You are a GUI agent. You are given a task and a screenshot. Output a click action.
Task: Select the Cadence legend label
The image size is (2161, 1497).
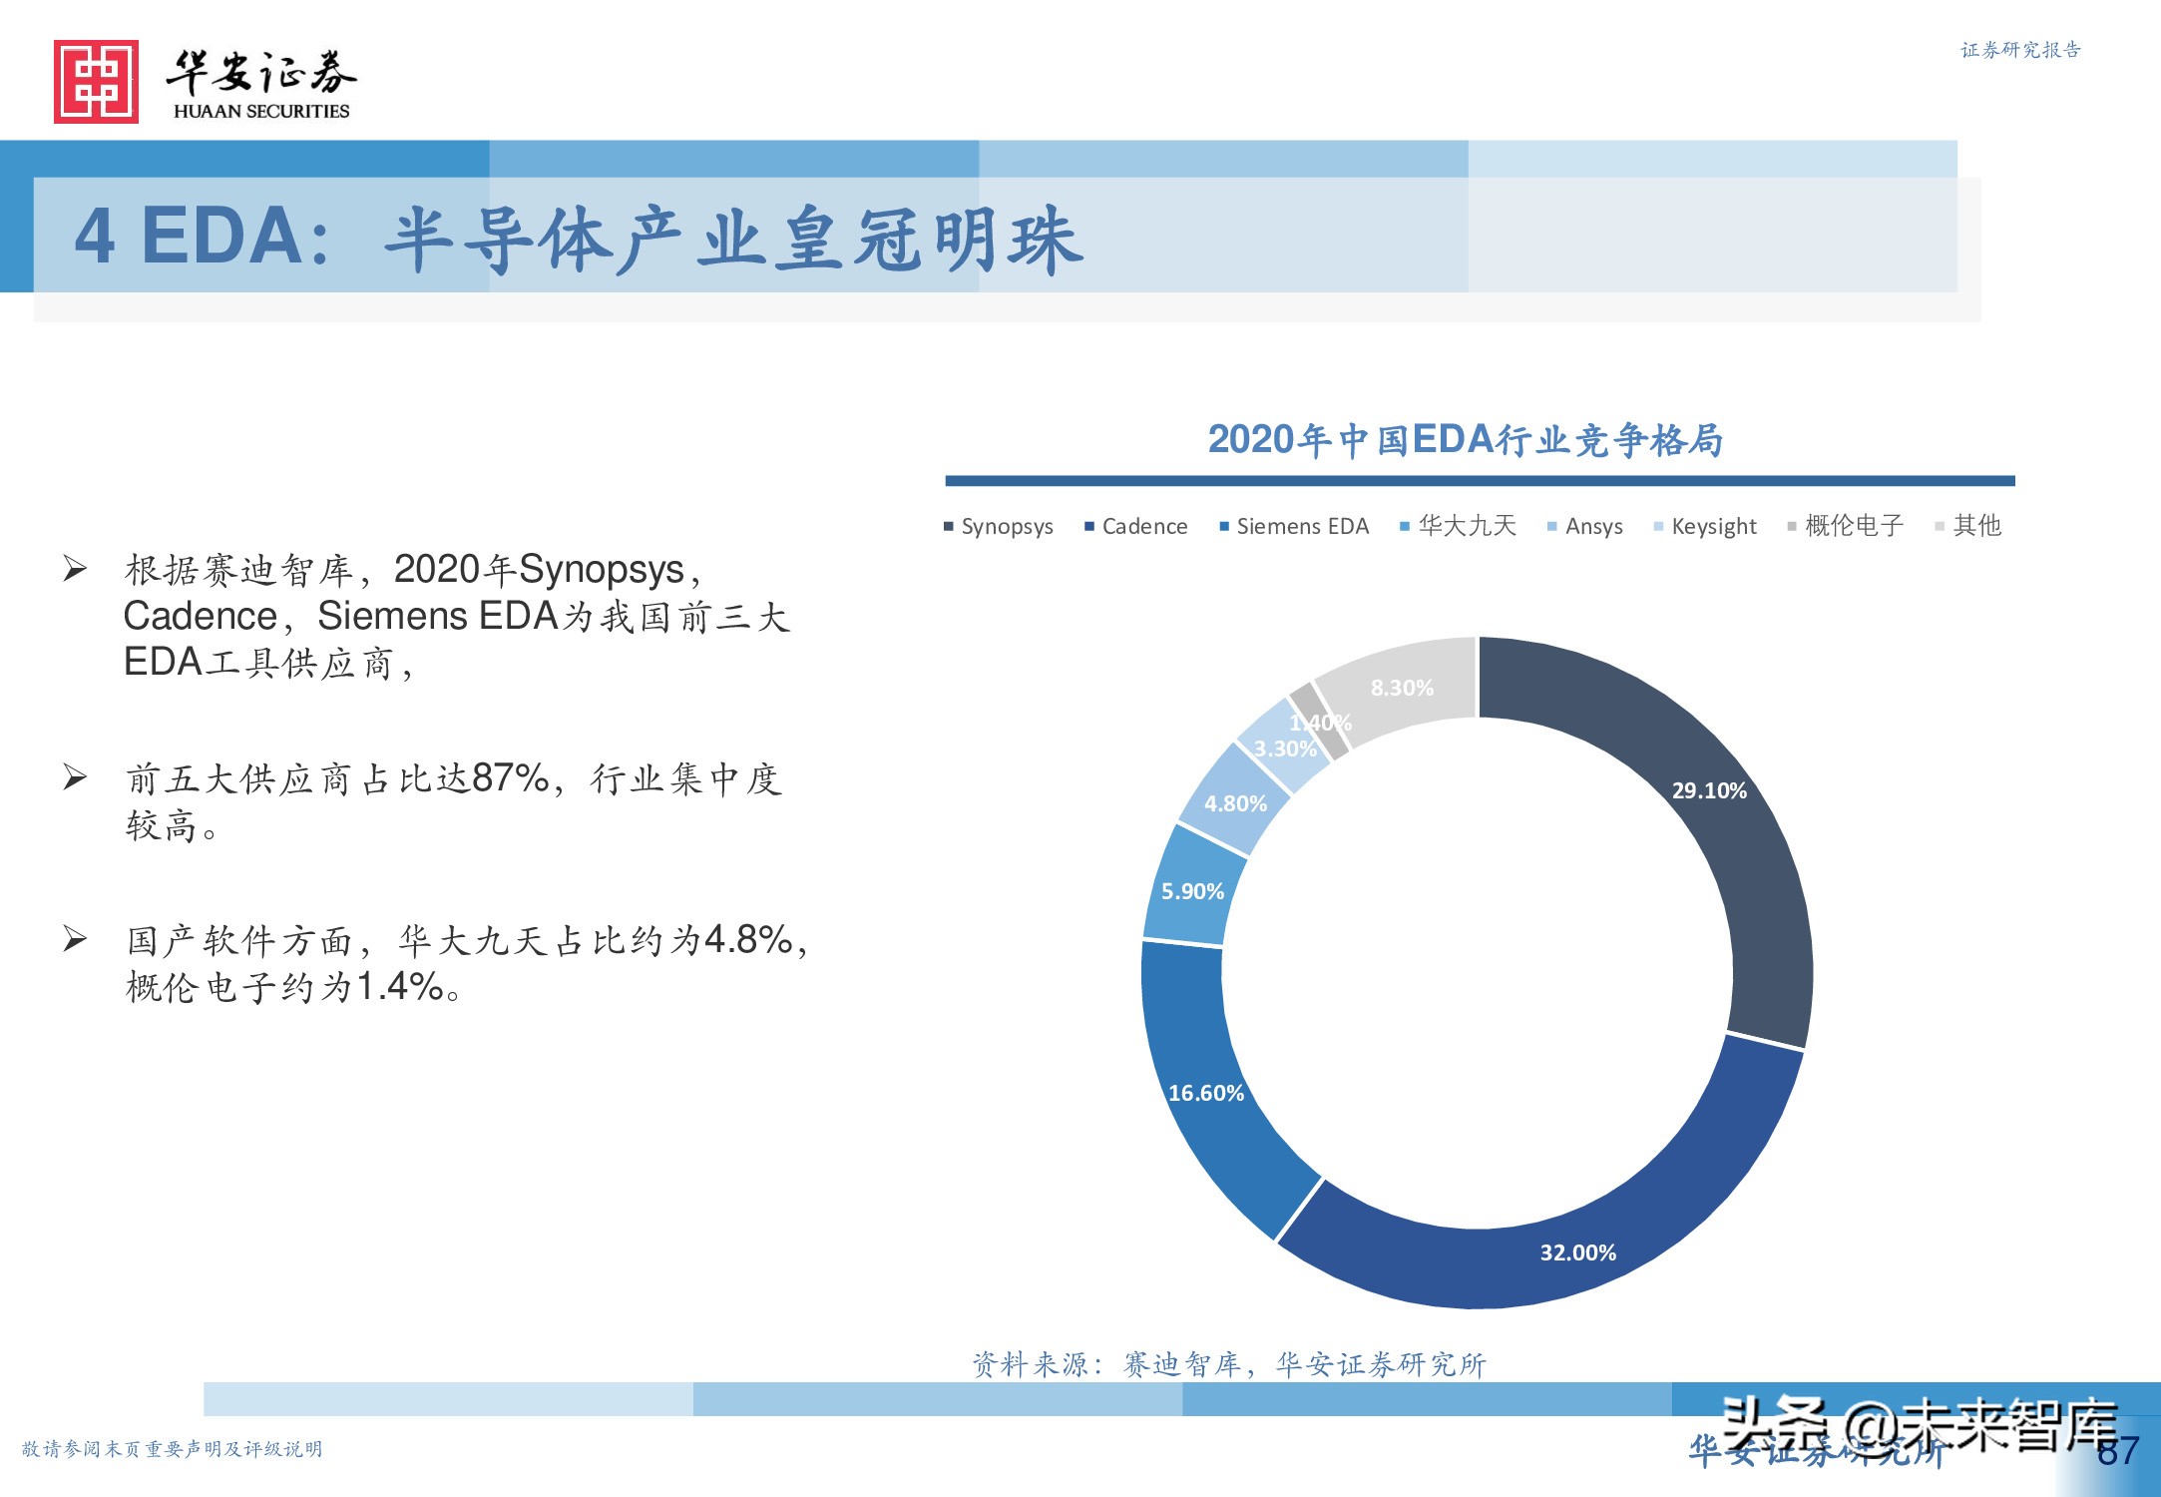tap(1144, 526)
